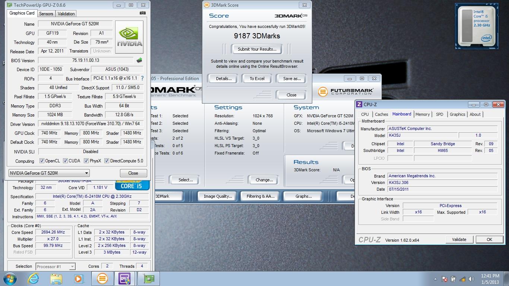
Task: Click the Futuremark Corporation logo
Action: 345,91
